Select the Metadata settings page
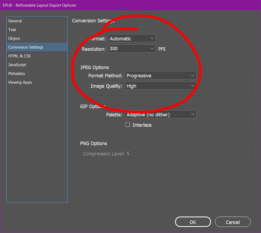This screenshot has height=233, width=261. tap(16, 73)
